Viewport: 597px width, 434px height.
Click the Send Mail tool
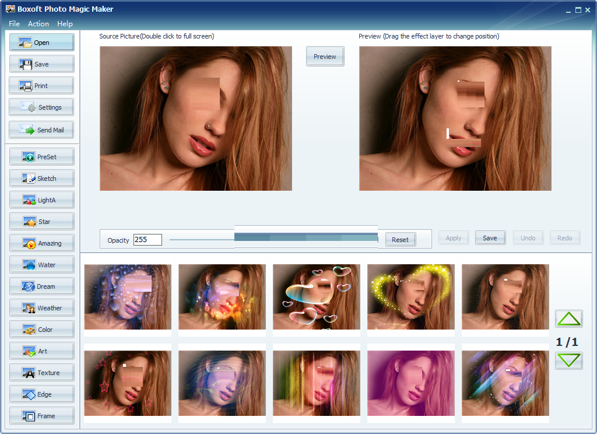(41, 129)
